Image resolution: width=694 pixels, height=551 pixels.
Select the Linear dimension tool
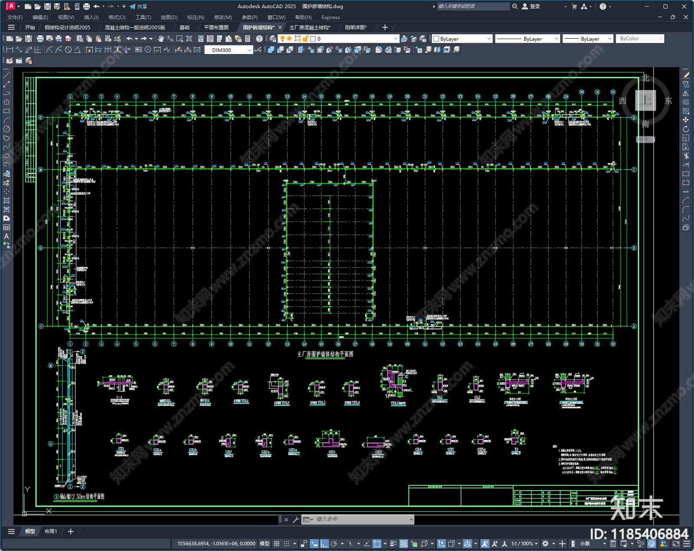10,50
